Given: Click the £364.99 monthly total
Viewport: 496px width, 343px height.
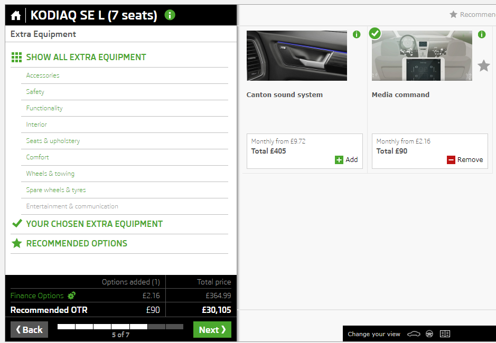Looking at the screenshot, I should click(218, 296).
